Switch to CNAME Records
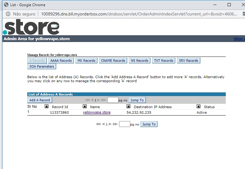Viewport: 245px width, 169px height. click(x=113, y=61)
